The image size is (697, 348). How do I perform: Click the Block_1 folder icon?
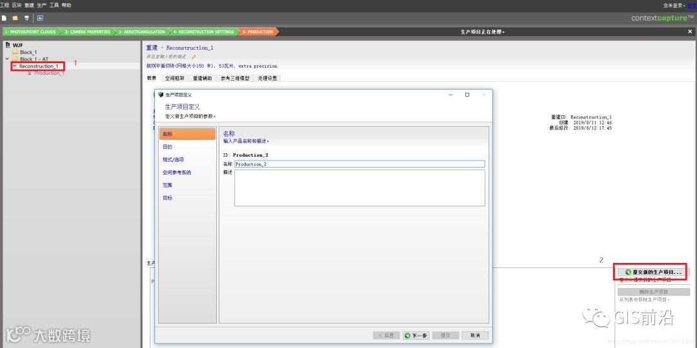pos(15,52)
